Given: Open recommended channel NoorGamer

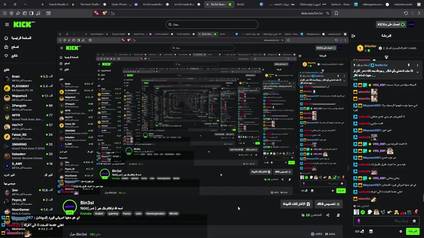Looking at the screenshot, I should 28,211.
